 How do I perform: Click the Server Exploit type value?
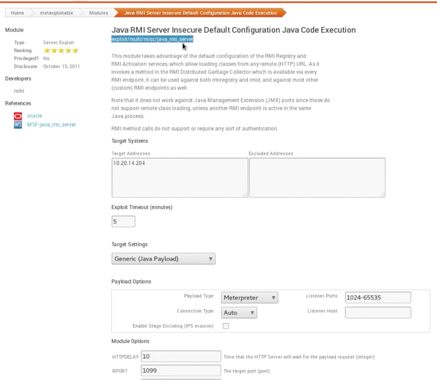pyautogui.click(x=58, y=42)
